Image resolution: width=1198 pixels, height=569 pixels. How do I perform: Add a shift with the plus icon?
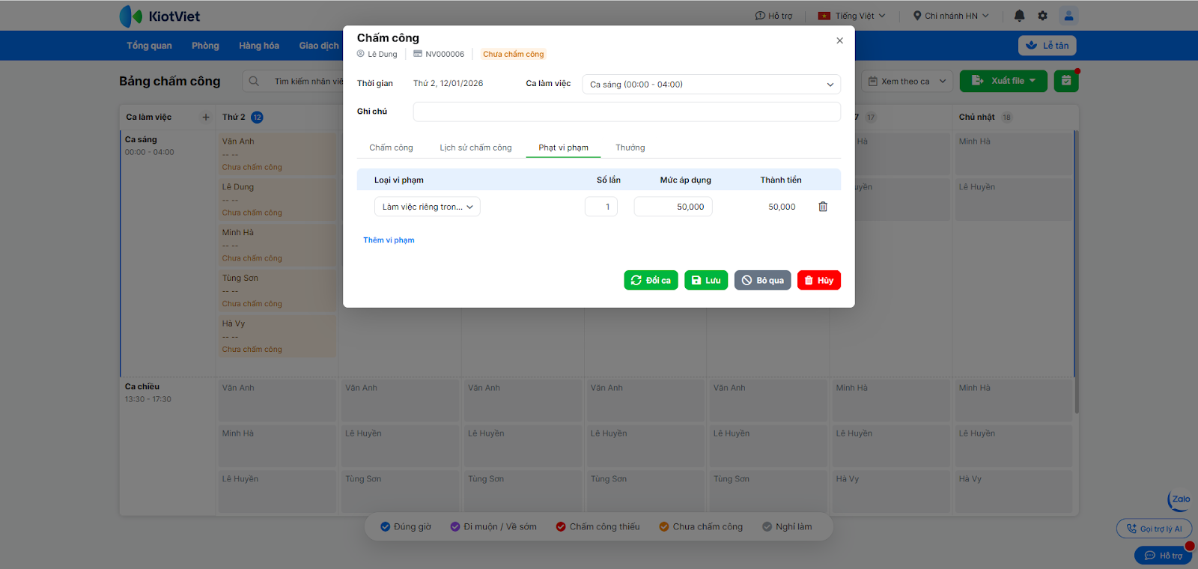[x=206, y=117]
